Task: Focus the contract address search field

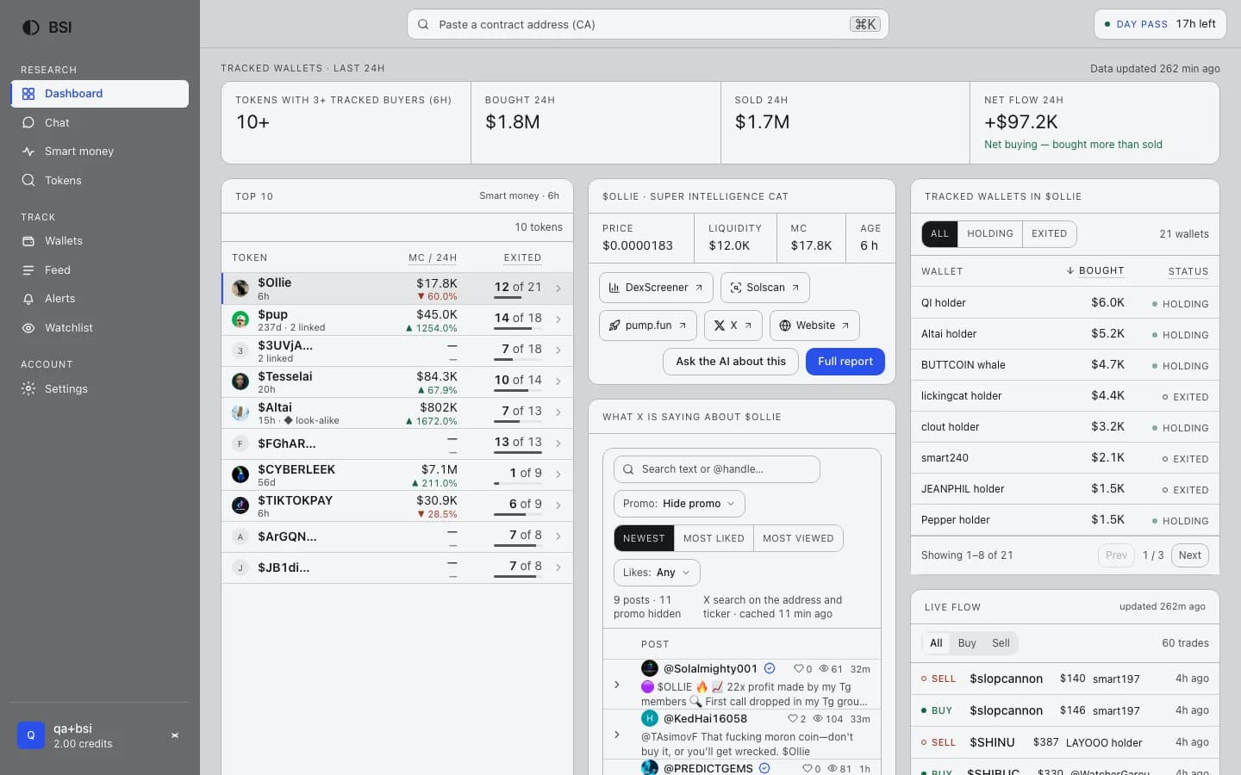Action: pyautogui.click(x=647, y=24)
